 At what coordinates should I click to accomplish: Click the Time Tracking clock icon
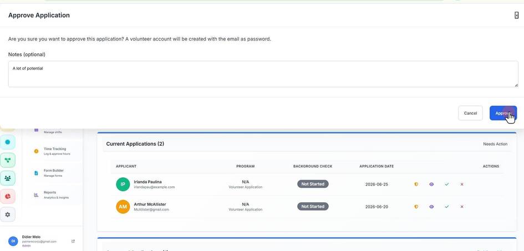click(36, 151)
